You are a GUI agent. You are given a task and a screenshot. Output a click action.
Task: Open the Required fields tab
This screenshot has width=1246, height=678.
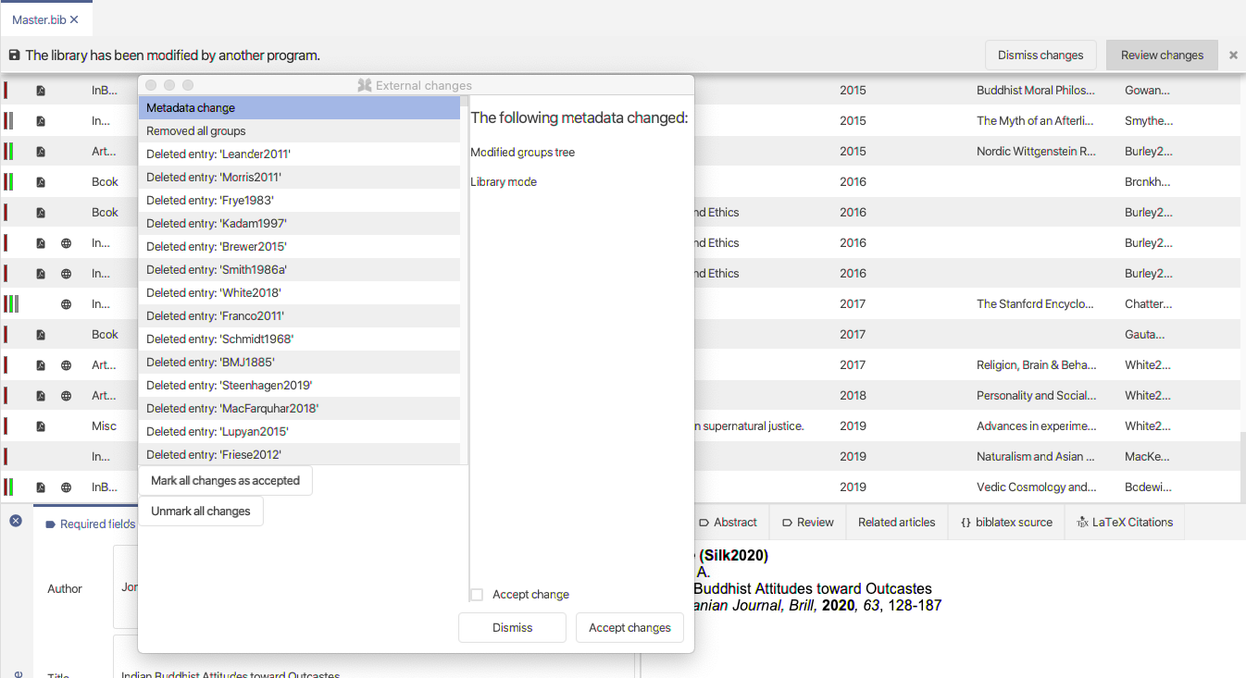pos(90,524)
